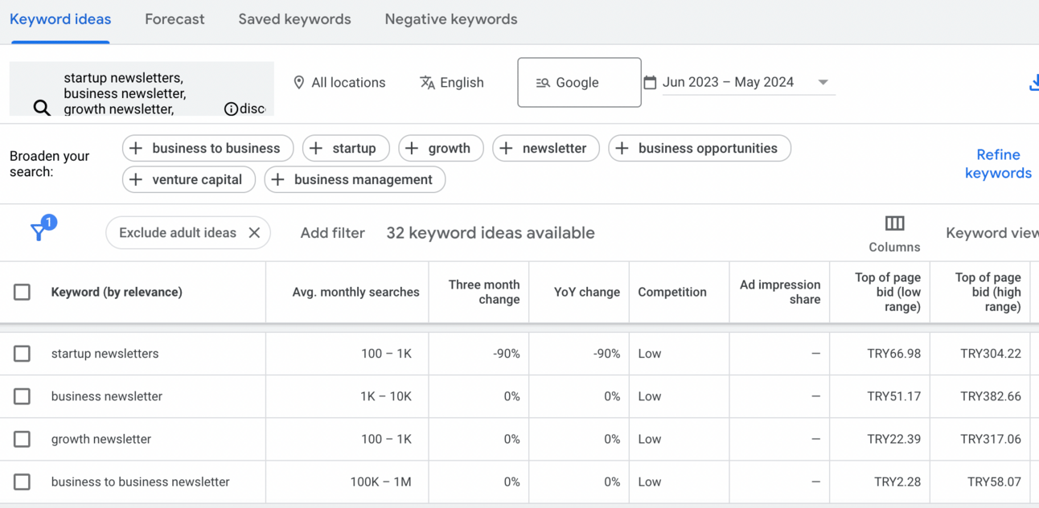Open the Negative keywords tab
The width and height of the screenshot is (1039, 508).
click(x=450, y=19)
